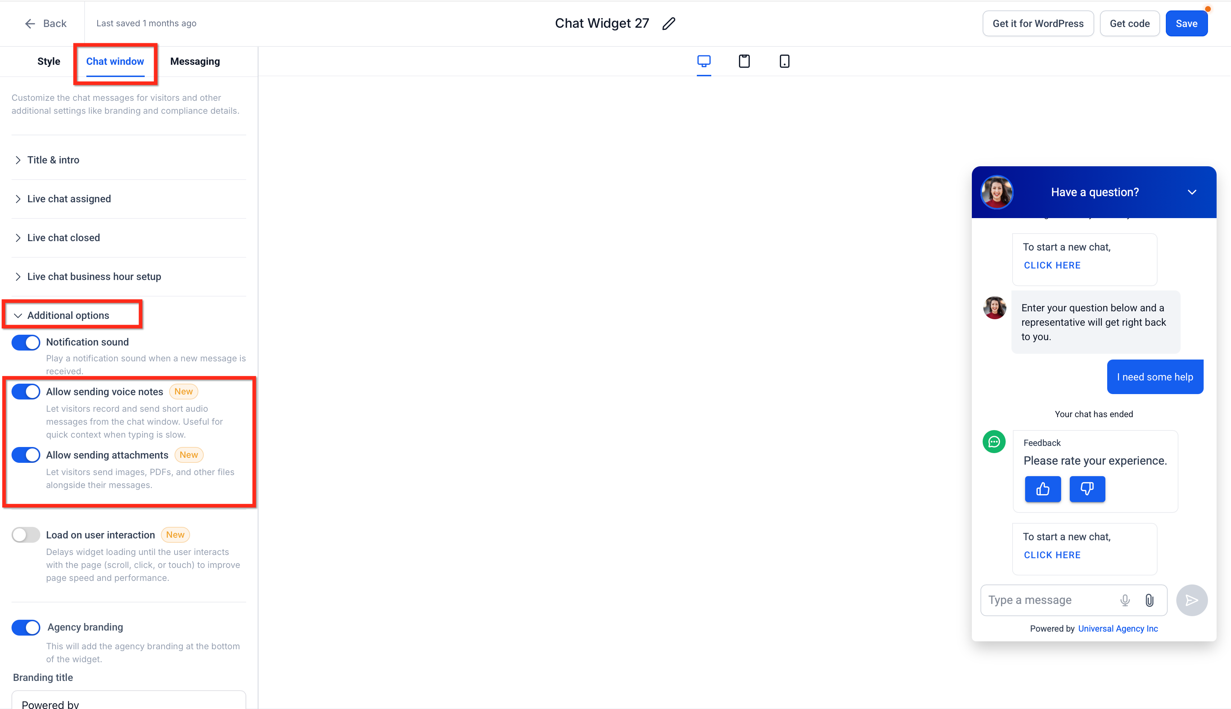Screen dimensions: 1231x709
Task: Click the thumbs up feedback button
Action: pos(1042,489)
